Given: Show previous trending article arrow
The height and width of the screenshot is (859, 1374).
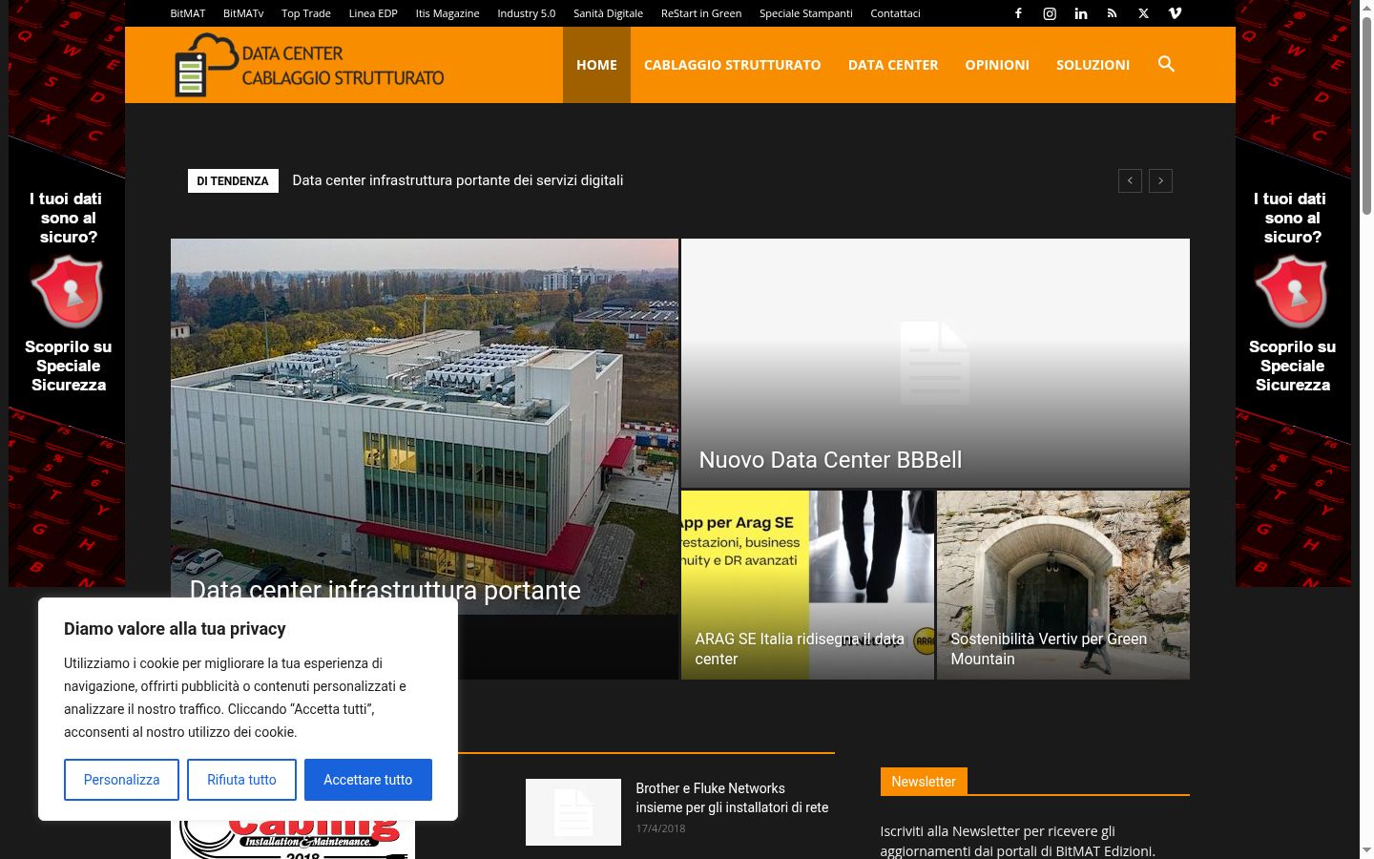Looking at the screenshot, I should click(1130, 180).
